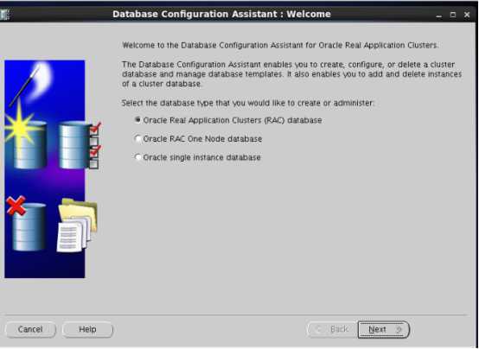Click the templates folder and documents icon
Screen dimensions: 479x349
coord(77,225)
